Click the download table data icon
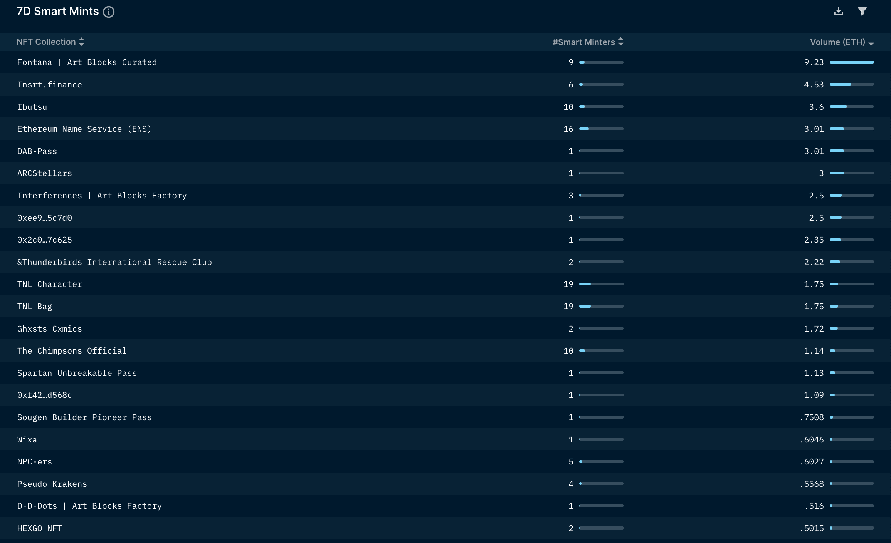Viewport: 891px width, 543px height. 838,12
